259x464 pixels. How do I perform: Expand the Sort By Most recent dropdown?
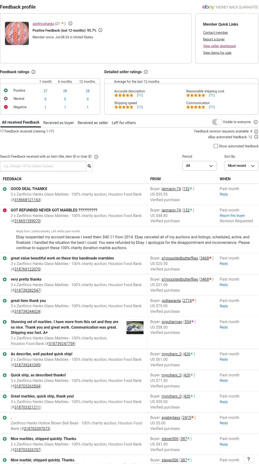(x=241, y=166)
